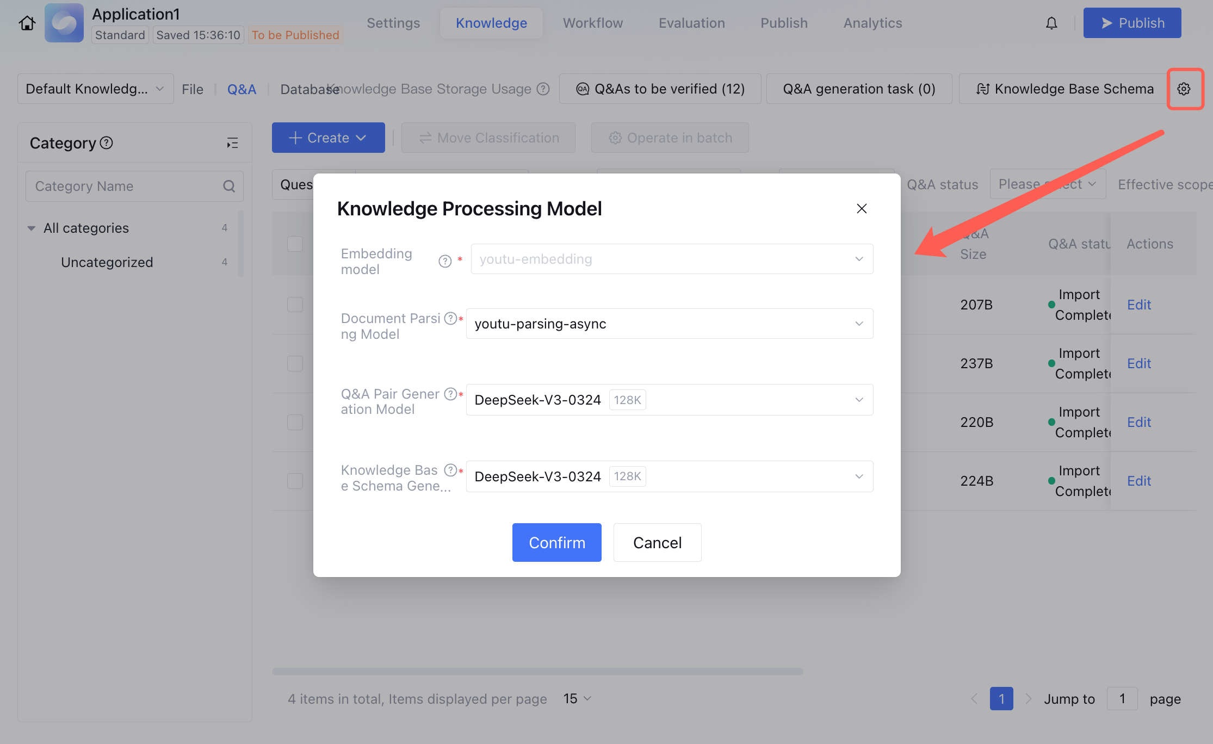The height and width of the screenshot is (744, 1213).
Task: Click the Document Parsing Model help icon
Action: pos(450,318)
